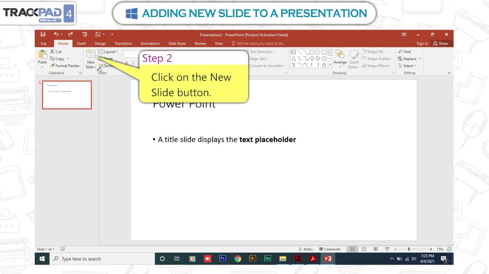Open the Clipboard pane launcher

coord(81,73)
